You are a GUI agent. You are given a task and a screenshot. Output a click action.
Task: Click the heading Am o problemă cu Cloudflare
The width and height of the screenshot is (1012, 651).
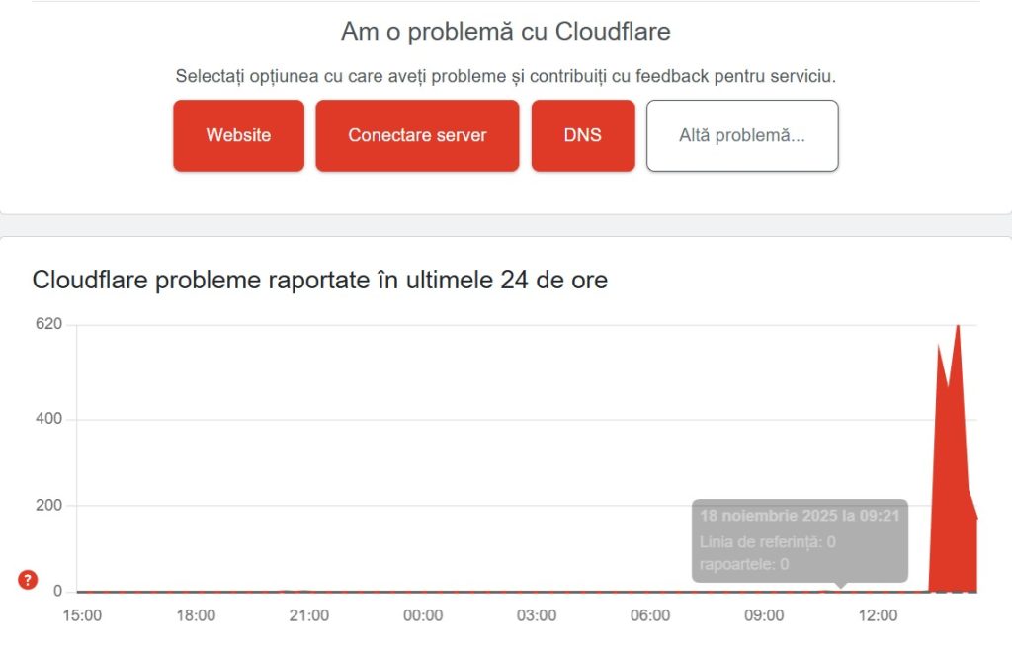[505, 31]
